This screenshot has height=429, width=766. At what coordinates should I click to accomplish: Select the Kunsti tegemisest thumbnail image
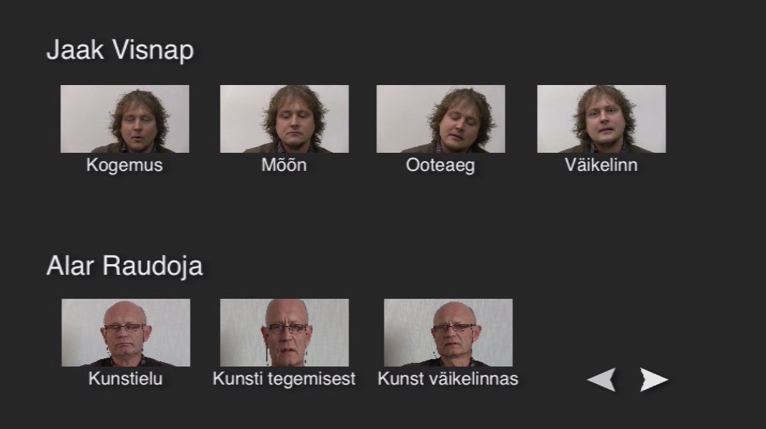pos(284,333)
